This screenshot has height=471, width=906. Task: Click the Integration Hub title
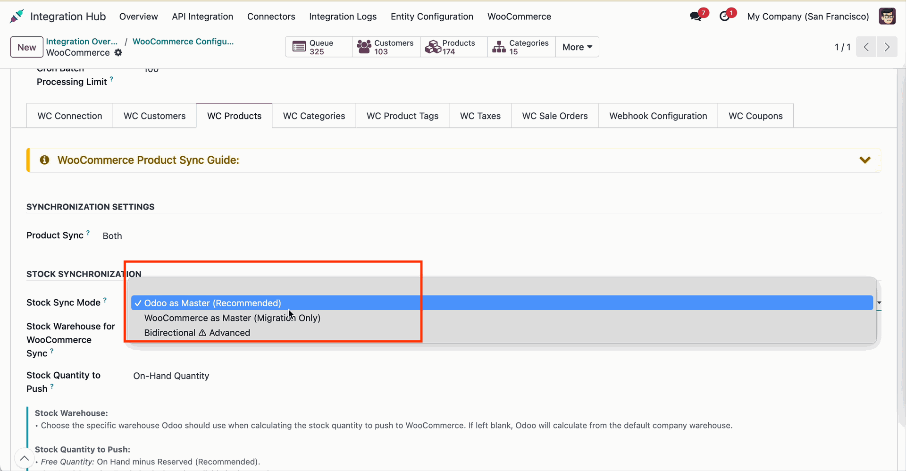(x=68, y=17)
